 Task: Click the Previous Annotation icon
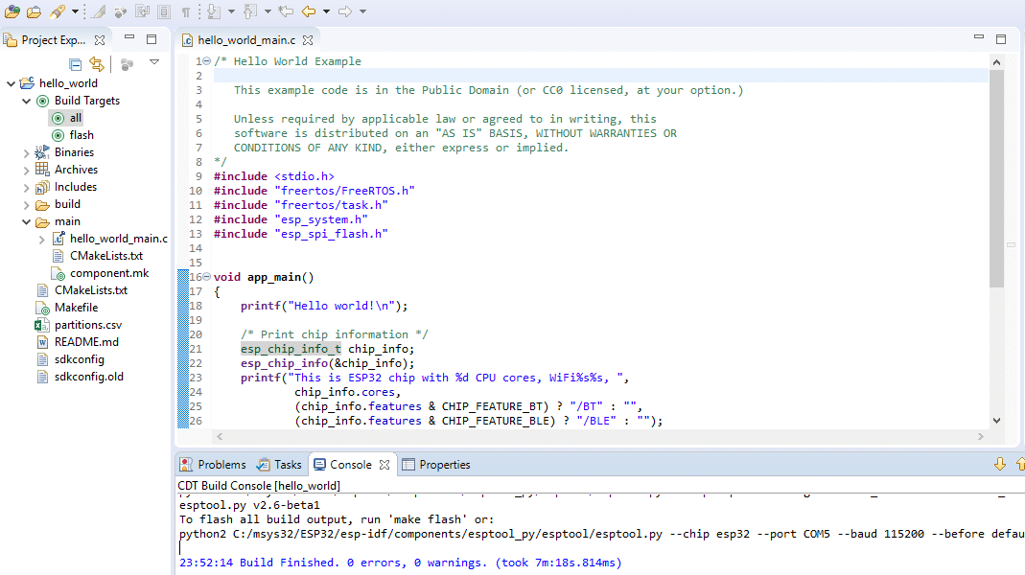pyautogui.click(x=250, y=11)
